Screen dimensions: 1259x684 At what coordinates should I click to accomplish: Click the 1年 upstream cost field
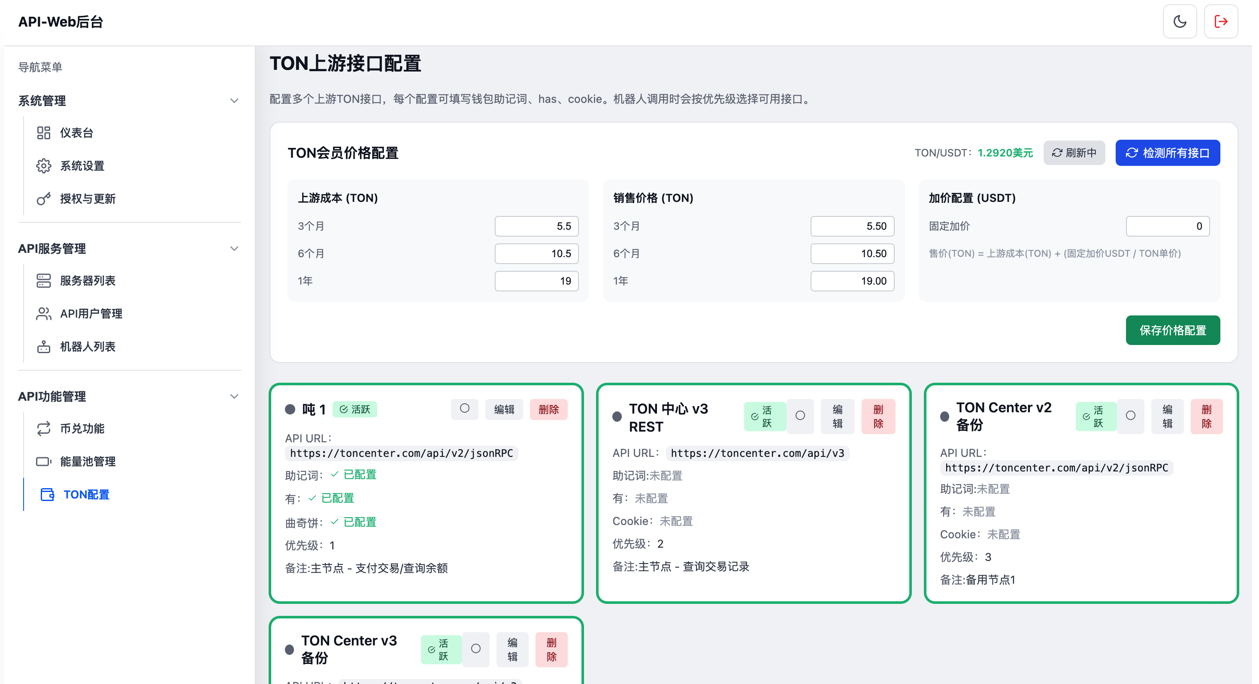coord(537,281)
